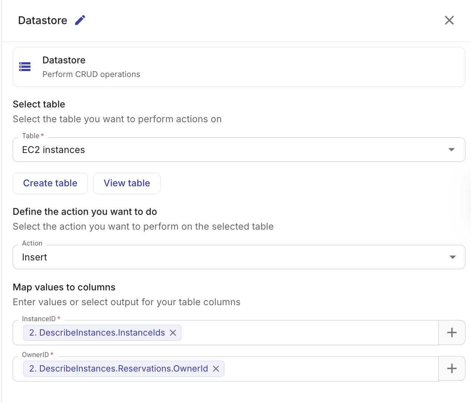This screenshot has width=471, height=403.
Task: Remove the DescribeInstances.InstanceIds mapping token
Action: (x=173, y=333)
